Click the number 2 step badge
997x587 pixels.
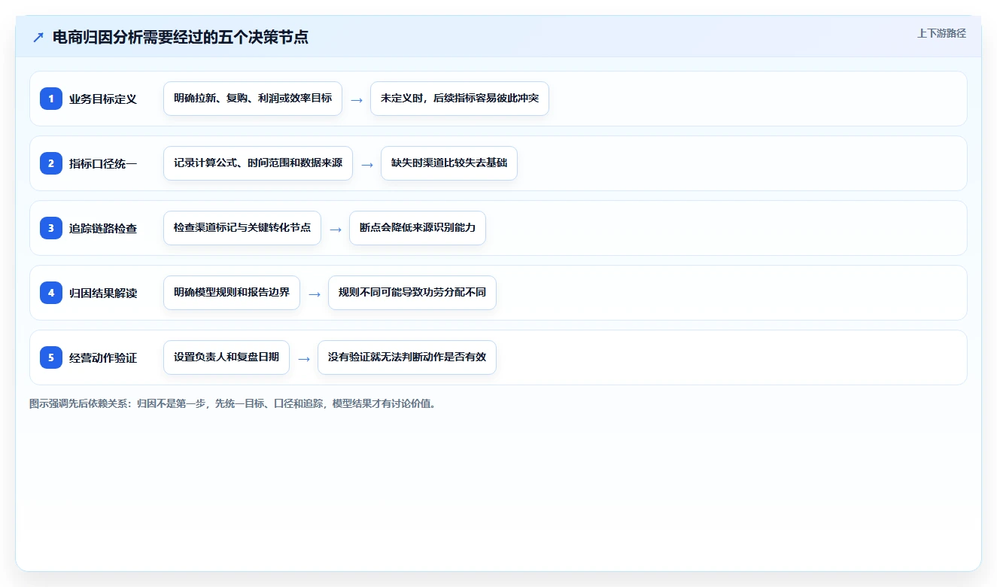click(x=51, y=163)
